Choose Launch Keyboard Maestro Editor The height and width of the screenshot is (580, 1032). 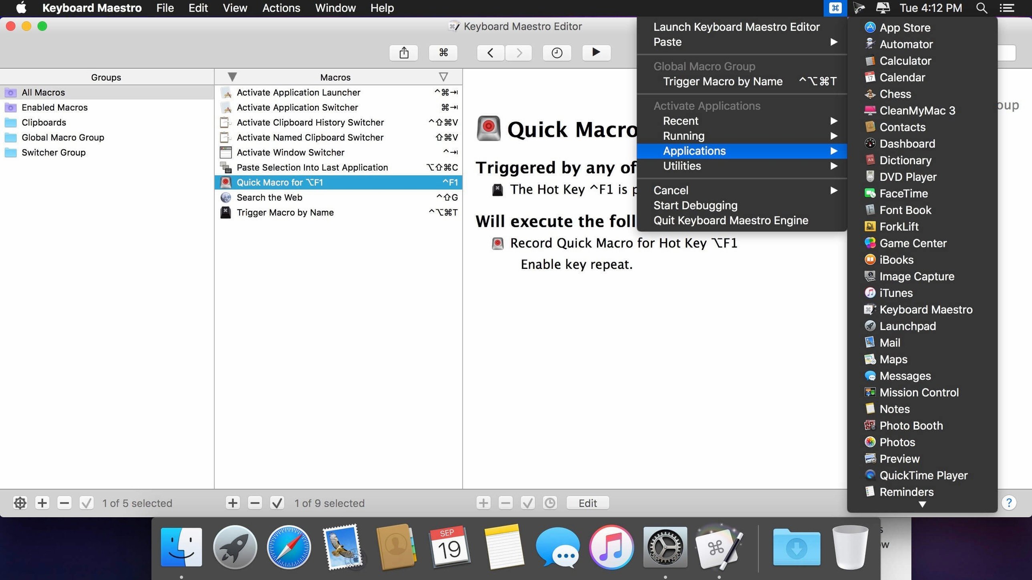point(742,27)
